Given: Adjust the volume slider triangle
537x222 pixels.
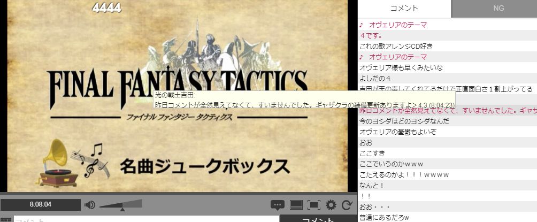Looking at the screenshot, I should 122,209.
